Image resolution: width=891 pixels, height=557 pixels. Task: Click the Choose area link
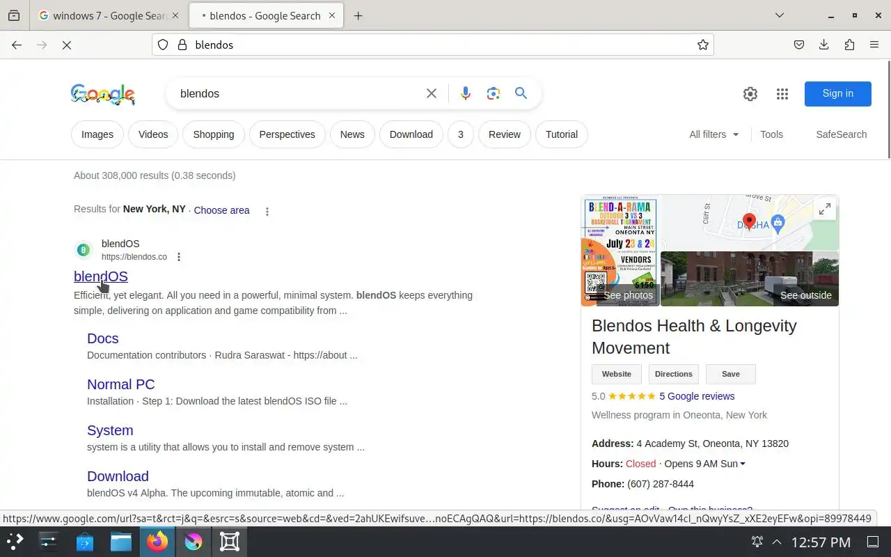tap(221, 210)
